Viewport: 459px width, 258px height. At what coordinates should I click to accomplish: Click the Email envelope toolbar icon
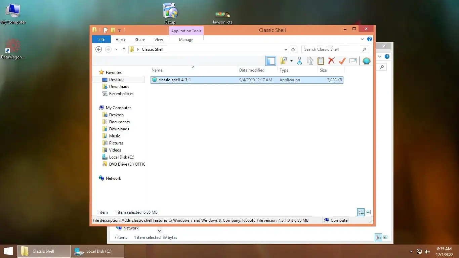coord(353,61)
